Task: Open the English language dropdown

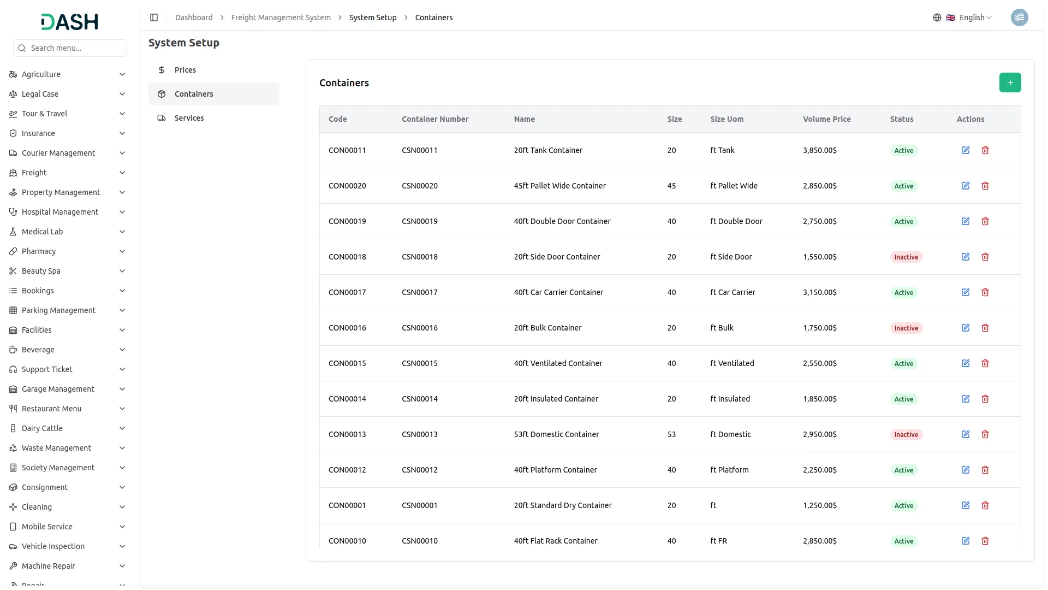Action: 972,17
